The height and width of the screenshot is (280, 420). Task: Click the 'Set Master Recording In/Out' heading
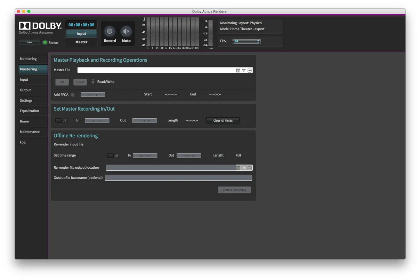(x=84, y=109)
